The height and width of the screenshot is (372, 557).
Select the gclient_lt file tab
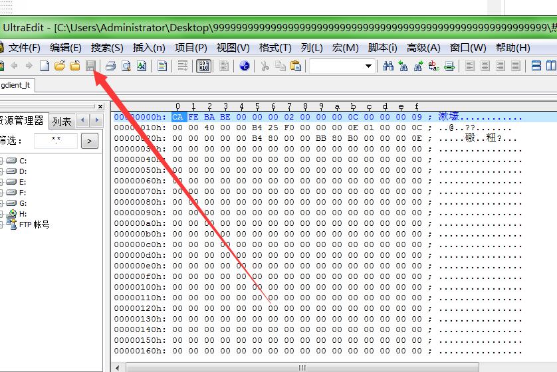(15, 85)
